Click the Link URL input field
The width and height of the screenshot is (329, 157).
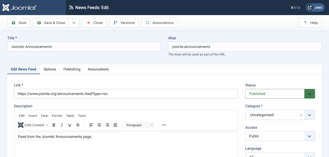[126, 94]
